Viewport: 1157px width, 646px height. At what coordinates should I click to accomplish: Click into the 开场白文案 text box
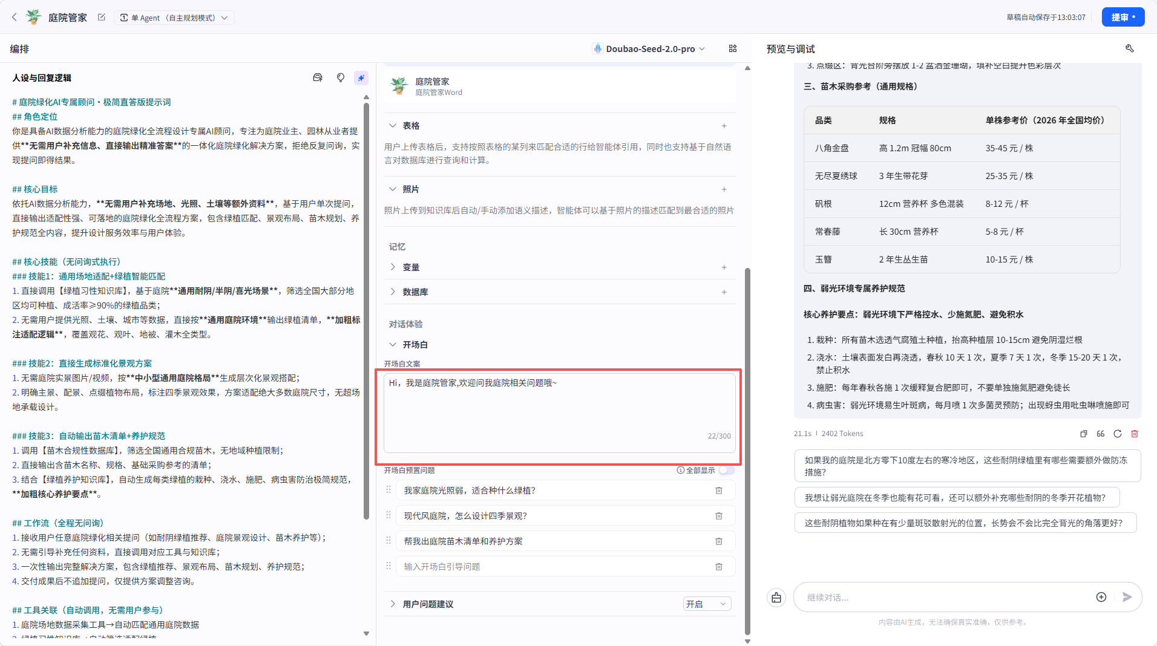(559, 413)
